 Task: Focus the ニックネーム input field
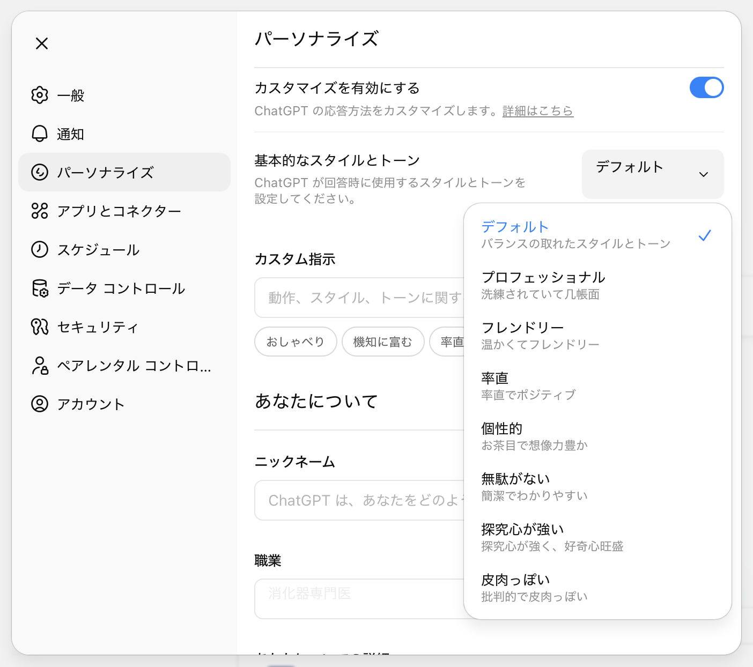(x=359, y=500)
